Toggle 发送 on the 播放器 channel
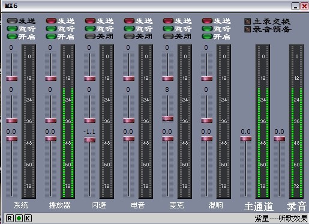 (51, 20)
